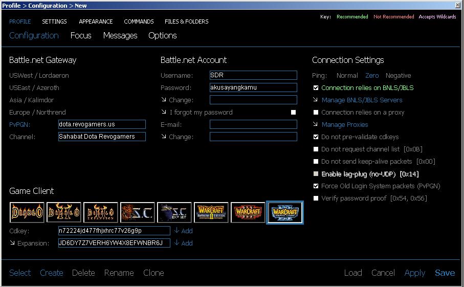464x287 pixels.
Task: Select the StarCraft game client icon
Action: tap(137, 212)
